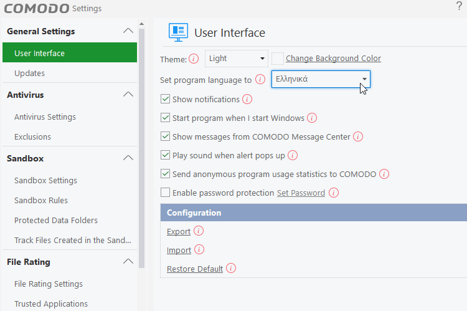Click the General Settings heading text

coord(41,31)
